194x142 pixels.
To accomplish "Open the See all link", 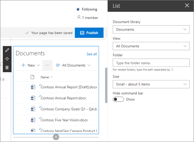I will point(92,54).
